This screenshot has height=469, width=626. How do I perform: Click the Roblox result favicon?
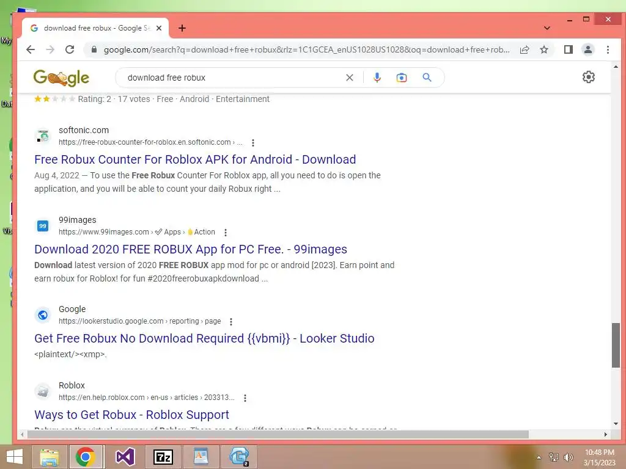point(43,391)
